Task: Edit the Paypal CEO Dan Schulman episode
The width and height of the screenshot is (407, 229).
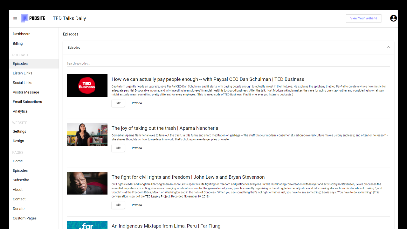Action: click(x=118, y=103)
